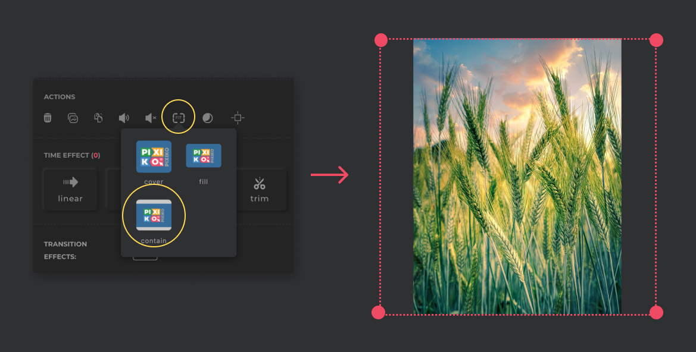The image size is (696, 352).
Task: Click the bottom-right red corner handle
Action: tap(656, 313)
